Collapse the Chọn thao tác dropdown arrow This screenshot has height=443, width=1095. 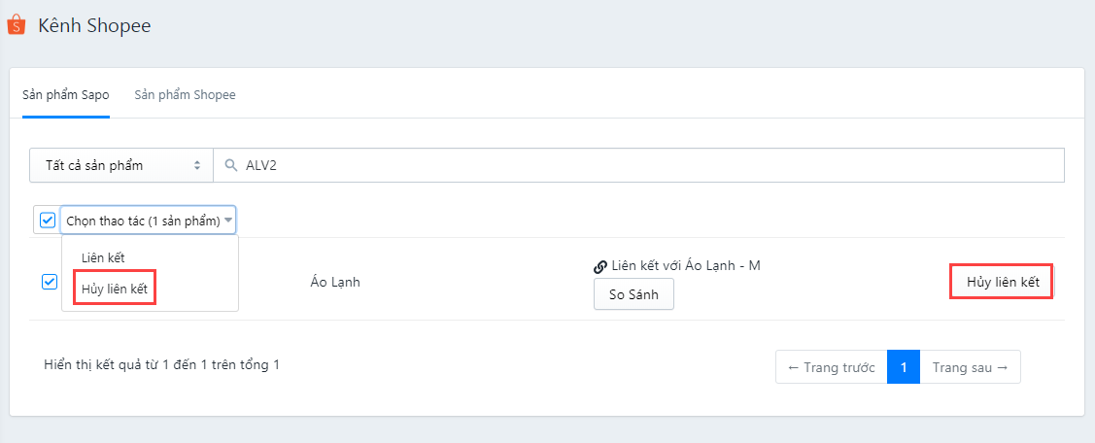click(228, 221)
